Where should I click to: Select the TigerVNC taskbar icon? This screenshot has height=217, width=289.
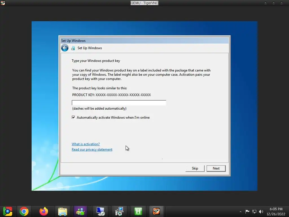[x=156, y=211]
